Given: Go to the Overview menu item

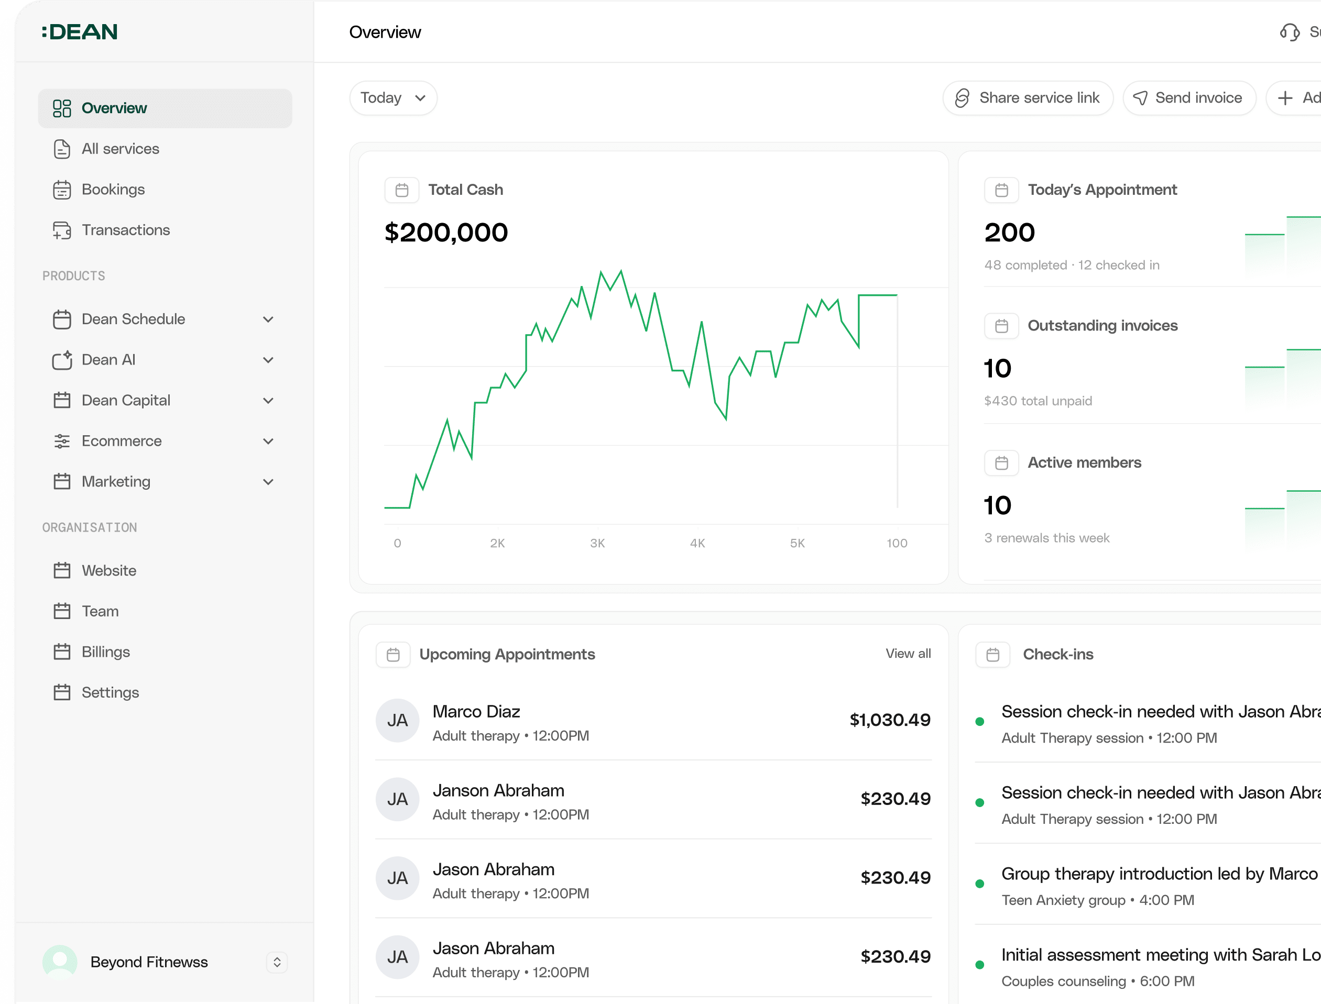Looking at the screenshot, I should [x=165, y=108].
